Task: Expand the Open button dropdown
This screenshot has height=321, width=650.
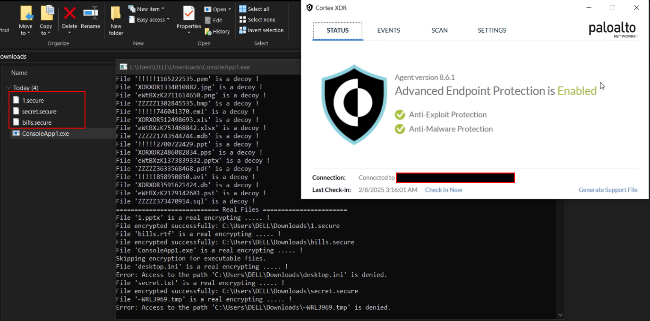Action: (x=230, y=9)
